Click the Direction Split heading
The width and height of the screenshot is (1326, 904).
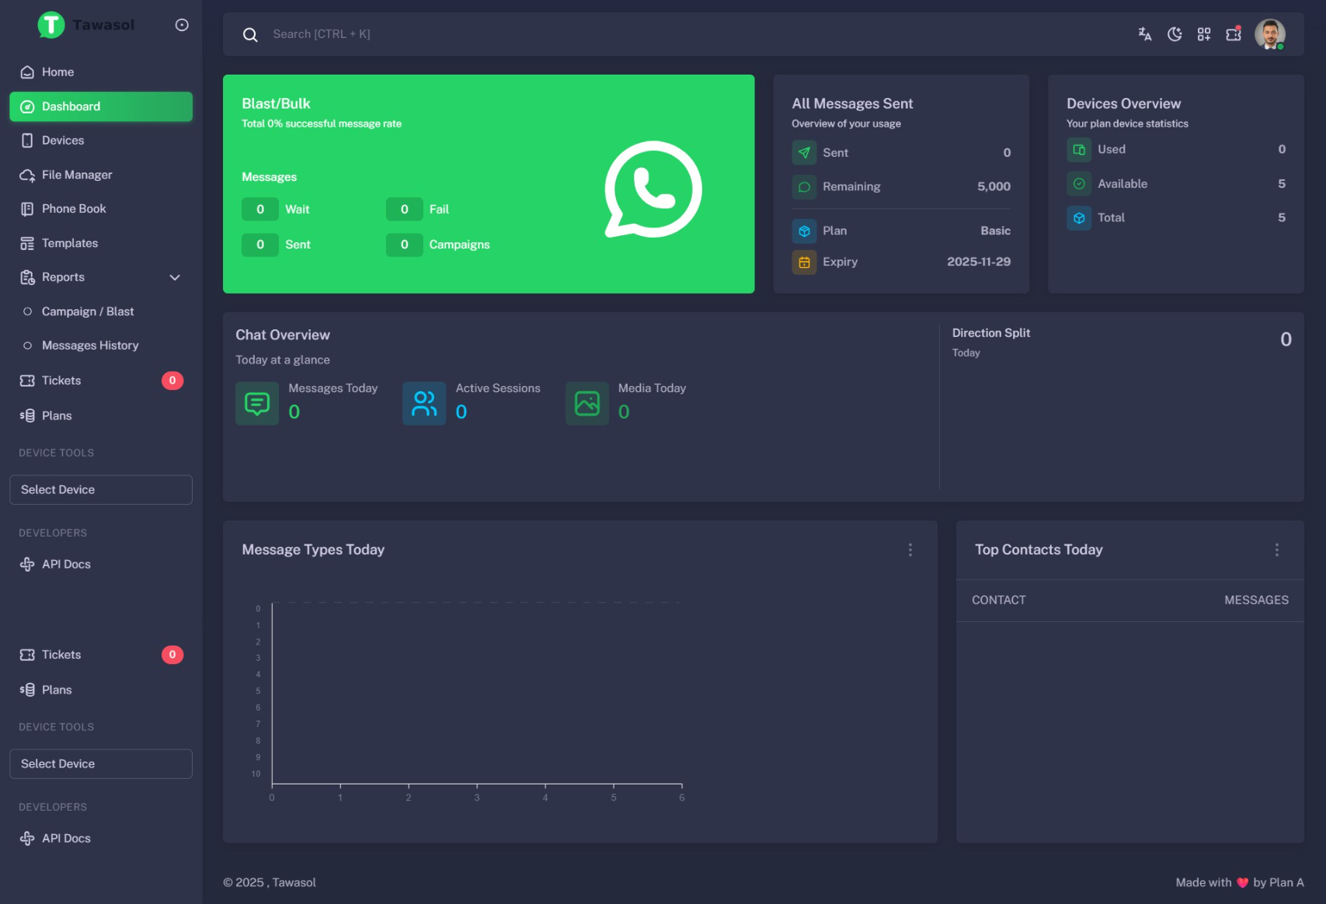(x=991, y=332)
